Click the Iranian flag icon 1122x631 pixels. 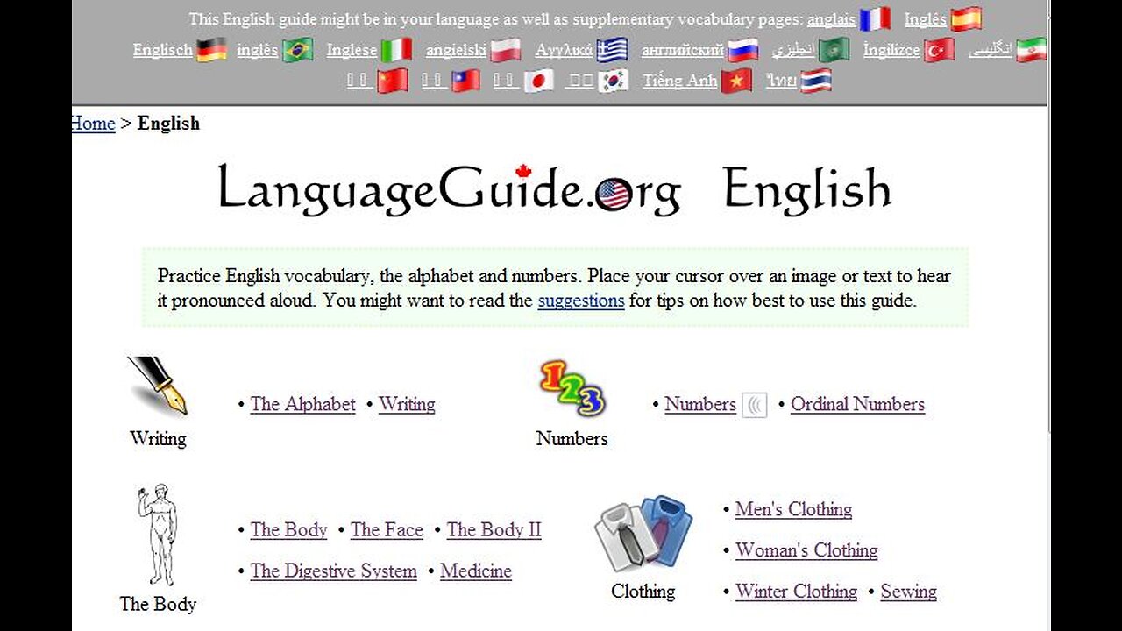(1032, 50)
